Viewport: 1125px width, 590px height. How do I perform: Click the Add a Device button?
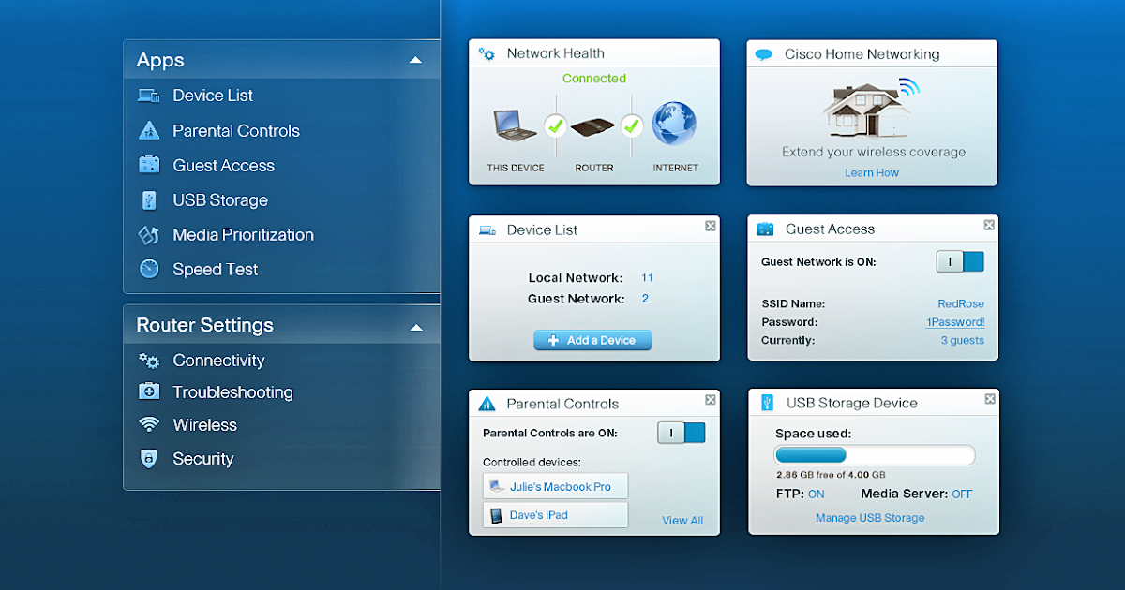[592, 340]
